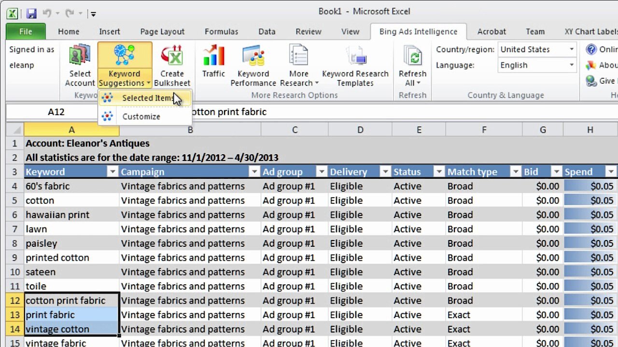Click Exact match type in row 13
This screenshot has width=618, height=347.
pos(484,315)
